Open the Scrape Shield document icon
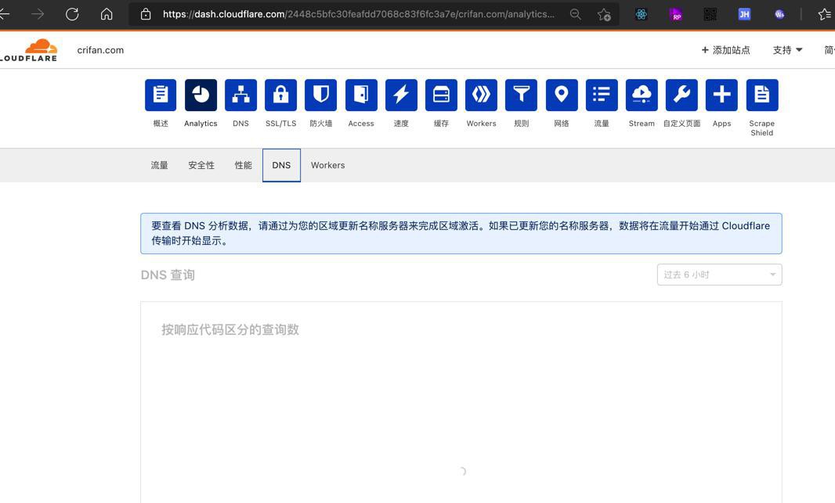This screenshot has height=503, width=835. click(x=761, y=95)
